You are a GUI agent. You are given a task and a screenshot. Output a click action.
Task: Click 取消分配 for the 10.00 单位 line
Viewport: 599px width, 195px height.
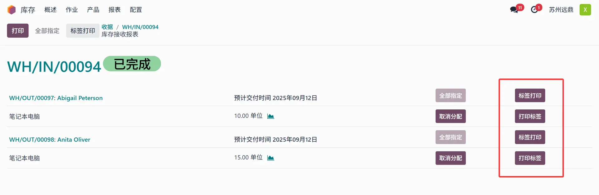(x=450, y=116)
